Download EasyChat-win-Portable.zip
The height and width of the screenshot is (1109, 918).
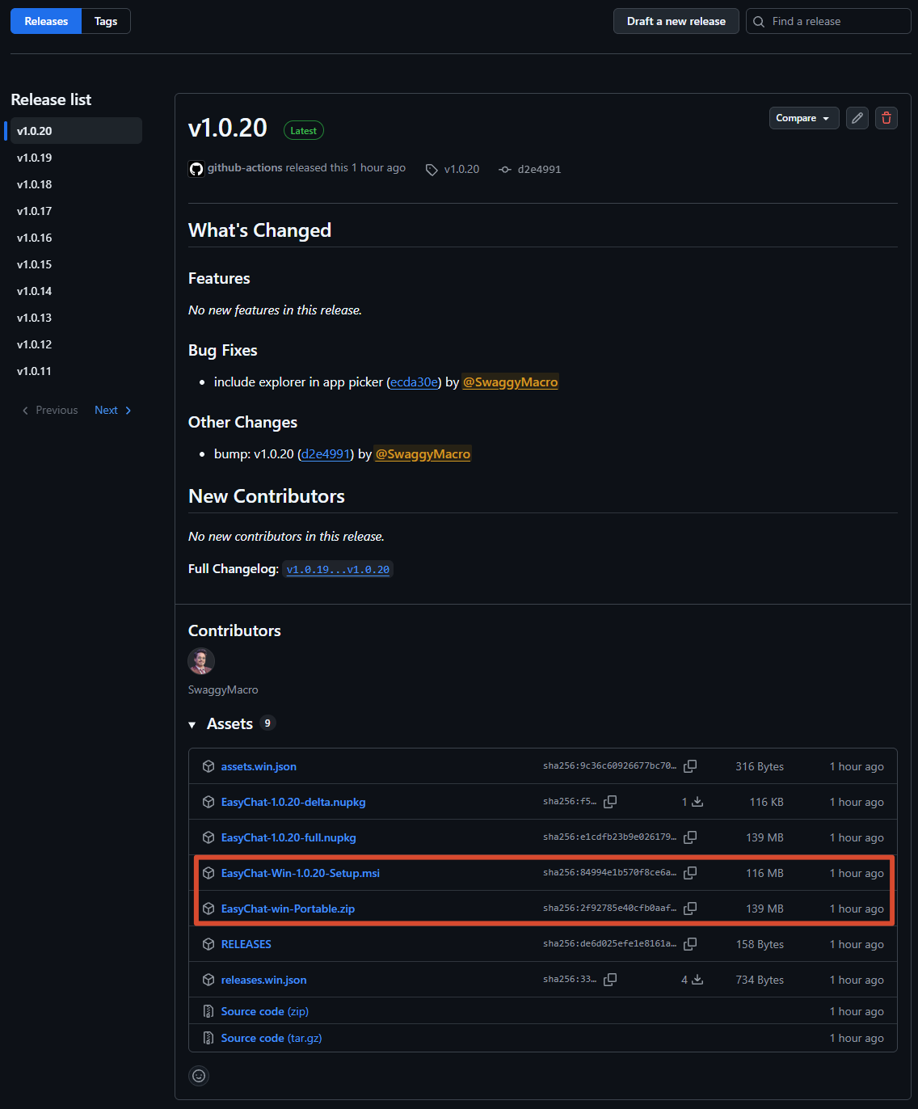coord(288,909)
